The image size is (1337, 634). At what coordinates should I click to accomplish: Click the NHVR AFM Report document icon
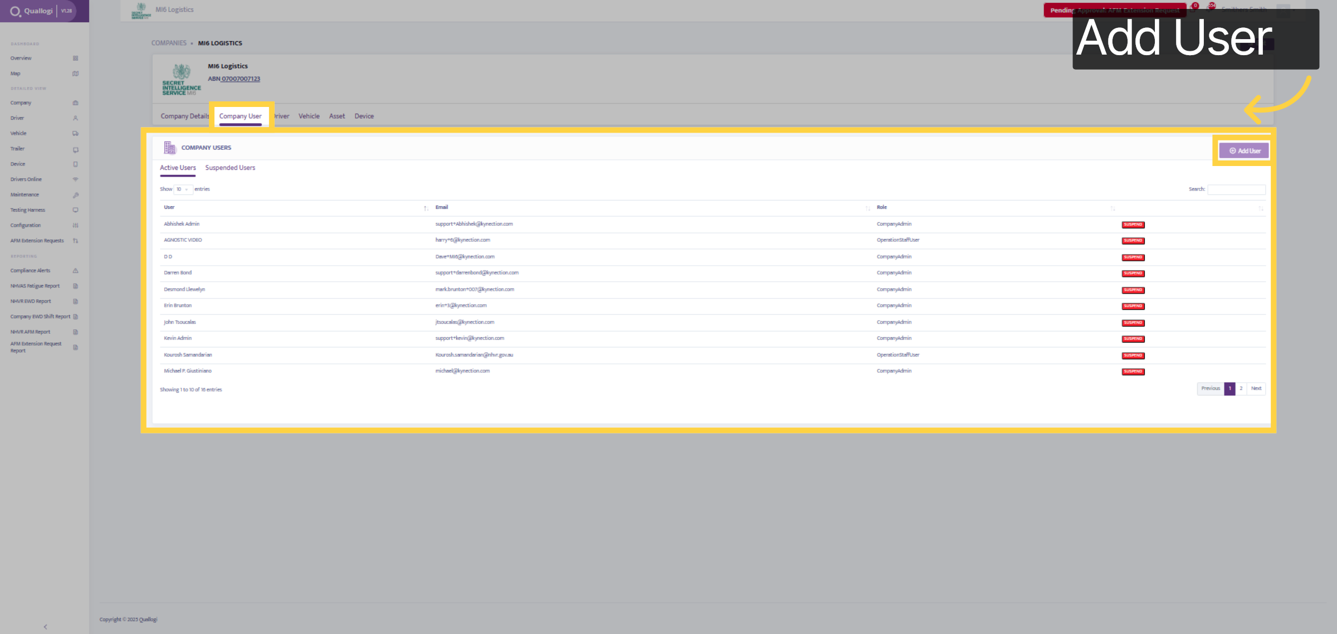75,332
